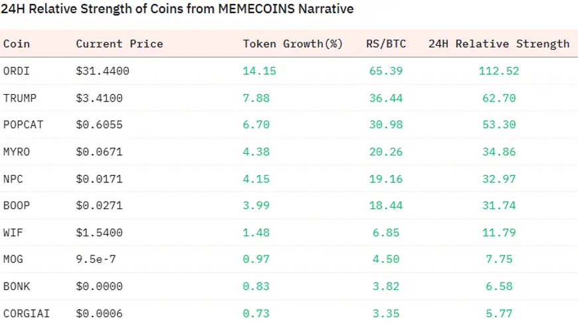Click the BOOP coin name
This screenshot has height=325, width=578.
(x=17, y=206)
